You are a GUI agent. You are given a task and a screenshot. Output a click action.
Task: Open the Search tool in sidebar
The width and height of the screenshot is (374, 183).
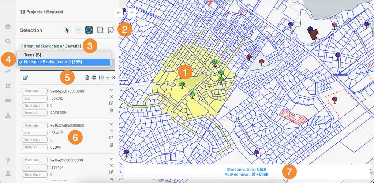pyautogui.click(x=8, y=41)
